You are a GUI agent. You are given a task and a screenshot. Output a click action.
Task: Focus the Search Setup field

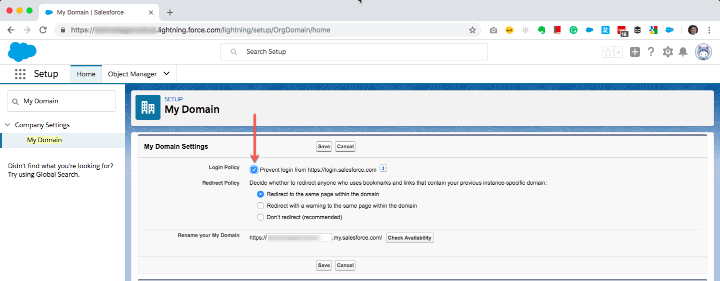click(354, 52)
